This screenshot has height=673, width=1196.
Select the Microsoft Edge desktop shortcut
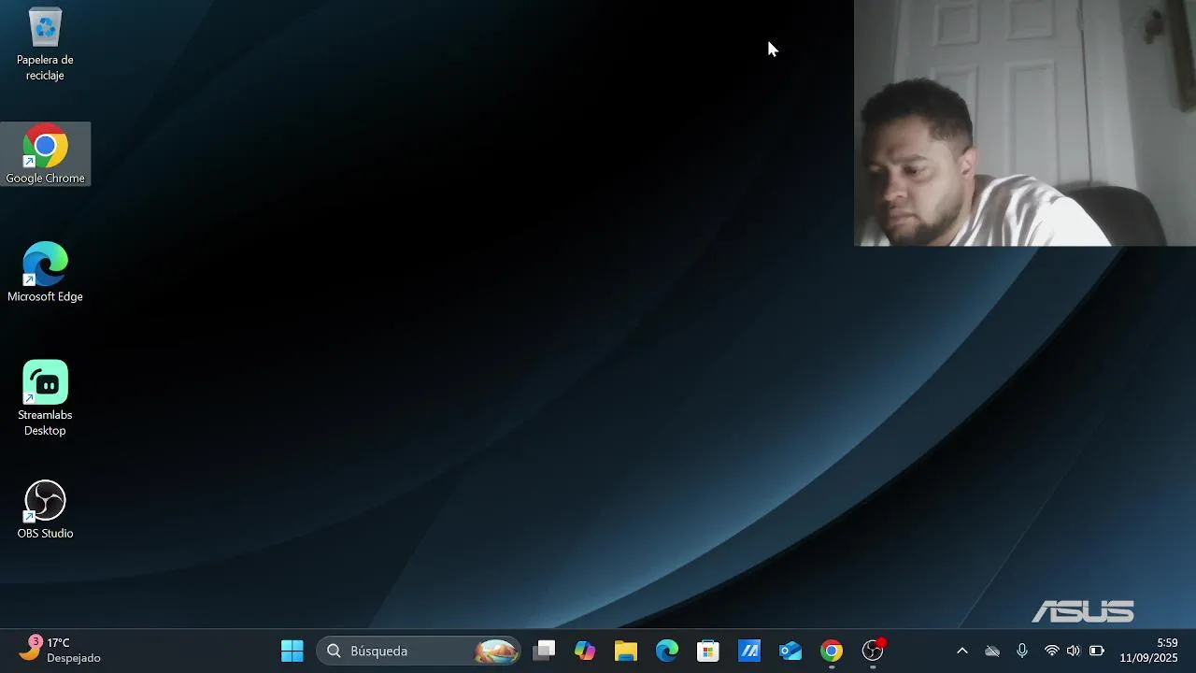(x=45, y=272)
